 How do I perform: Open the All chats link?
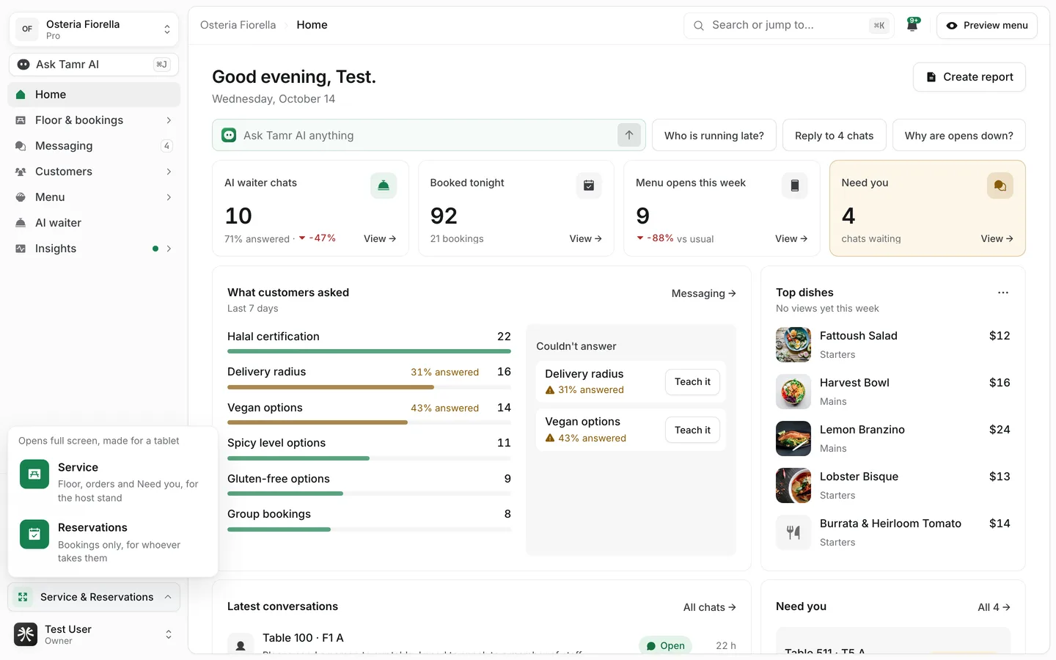[710, 607]
